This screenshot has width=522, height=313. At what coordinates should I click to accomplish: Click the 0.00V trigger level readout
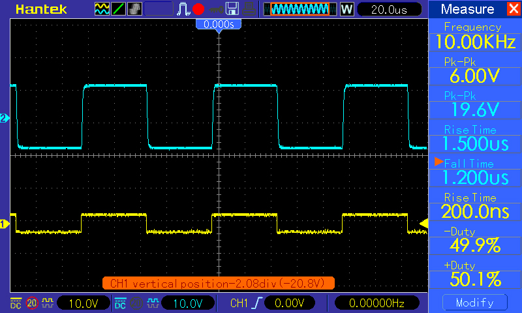pos(290,303)
